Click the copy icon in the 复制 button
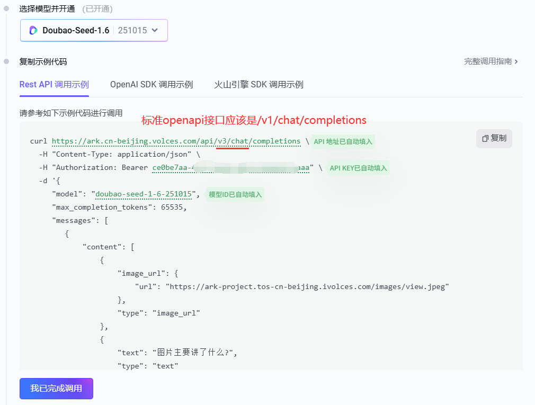This screenshot has width=535, height=405. point(485,138)
